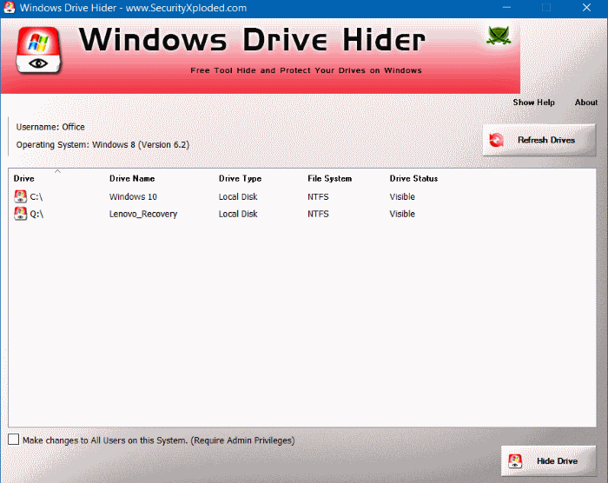Sort by File System column header
This screenshot has width=608, height=483.
coord(330,179)
